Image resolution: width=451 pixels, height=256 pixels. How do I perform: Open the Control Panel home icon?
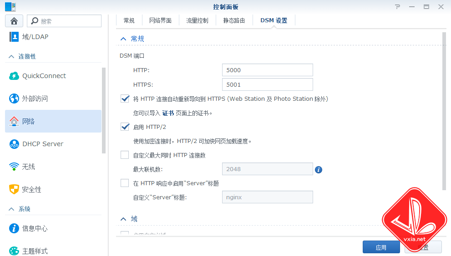[14, 21]
